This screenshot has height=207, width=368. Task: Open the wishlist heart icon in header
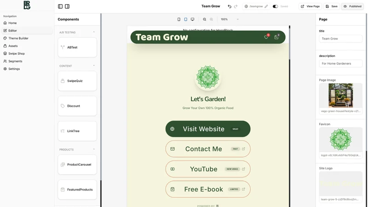pyautogui.click(x=266, y=37)
